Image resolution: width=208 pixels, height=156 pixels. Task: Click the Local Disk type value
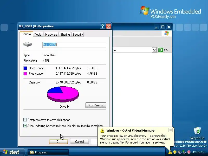pos(49,55)
